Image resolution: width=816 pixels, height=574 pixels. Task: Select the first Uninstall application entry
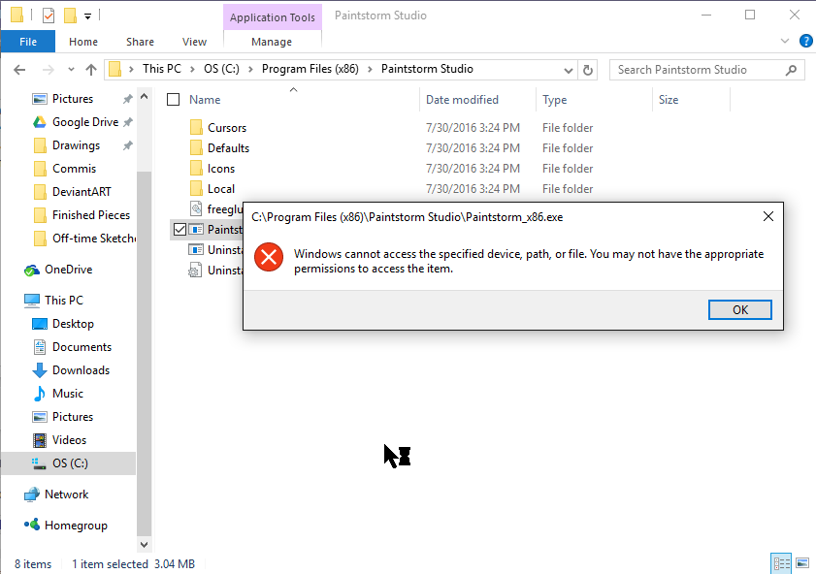[216, 250]
